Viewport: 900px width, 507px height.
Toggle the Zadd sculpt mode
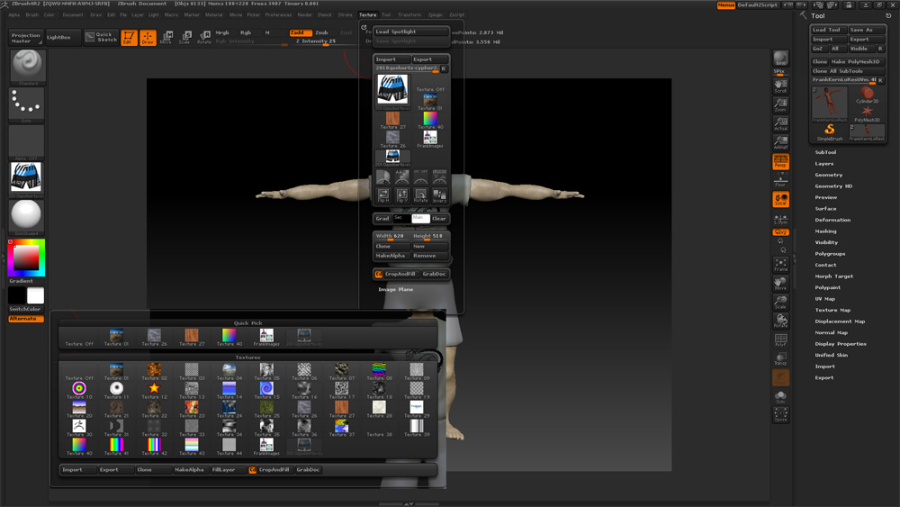(299, 32)
